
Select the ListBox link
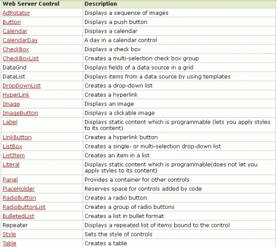pyautogui.click(x=12, y=146)
